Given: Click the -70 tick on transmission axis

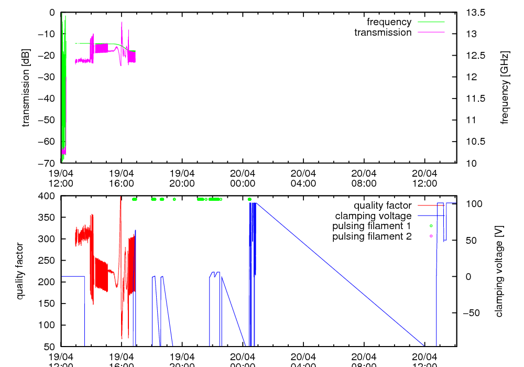Looking at the screenshot, I should tap(47, 163).
